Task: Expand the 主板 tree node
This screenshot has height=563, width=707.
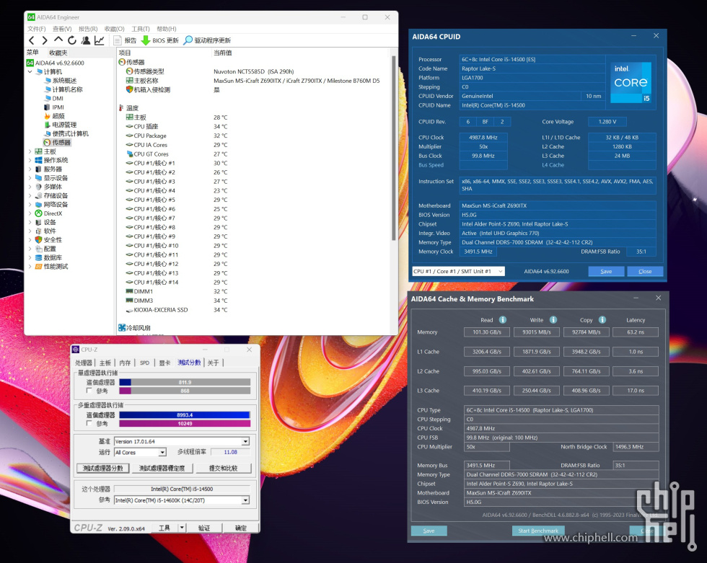Action: 30,151
